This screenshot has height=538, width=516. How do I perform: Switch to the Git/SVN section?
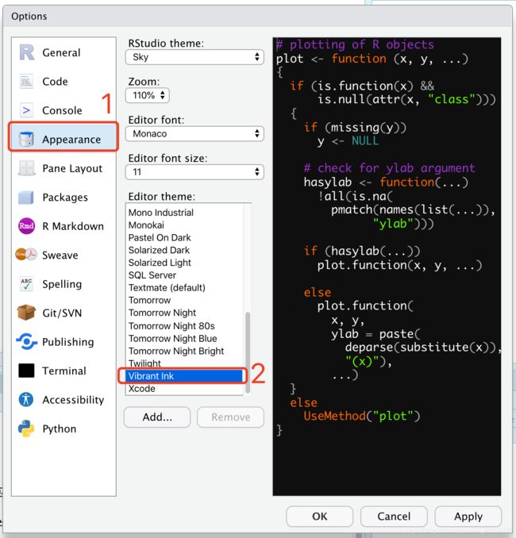click(64, 313)
